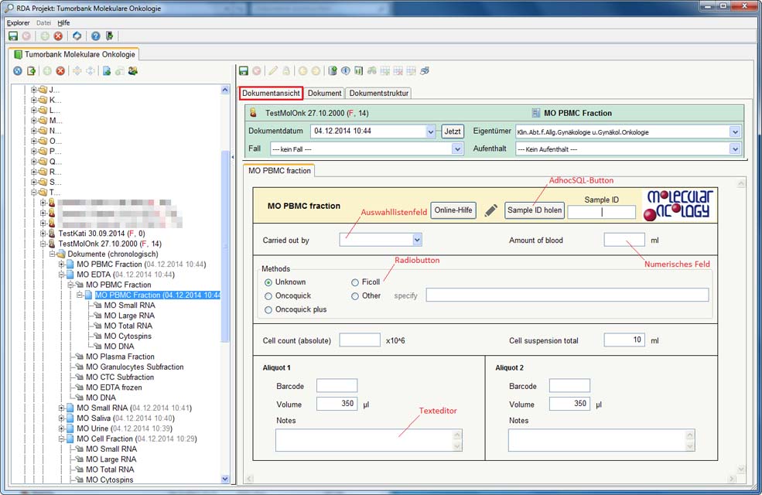Click the save icon in the document toolbar
The width and height of the screenshot is (762, 495).
point(244,71)
